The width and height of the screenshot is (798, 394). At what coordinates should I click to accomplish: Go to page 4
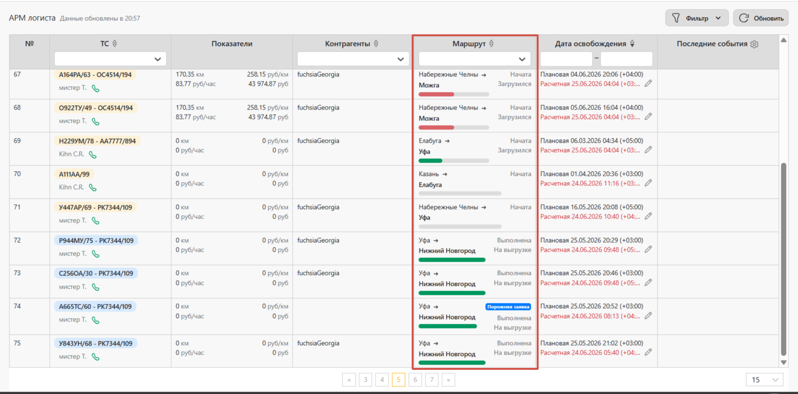click(x=382, y=380)
